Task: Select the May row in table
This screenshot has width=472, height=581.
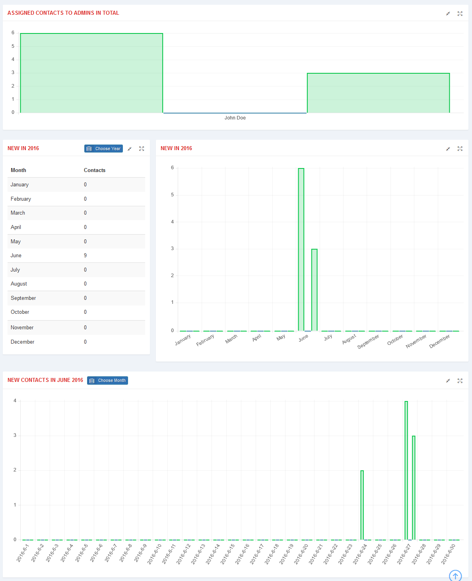Action: (x=76, y=241)
